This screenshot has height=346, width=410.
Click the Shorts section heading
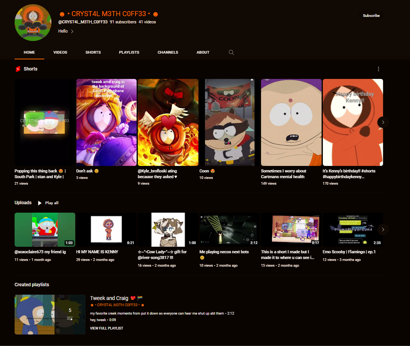click(x=31, y=69)
